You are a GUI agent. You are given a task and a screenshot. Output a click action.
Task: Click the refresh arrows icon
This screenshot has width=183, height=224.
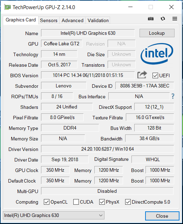[163, 19]
